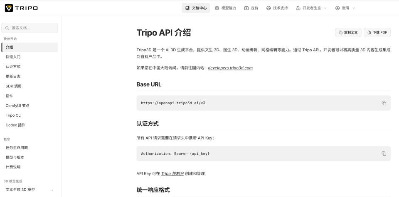This screenshot has width=399, height=197.
Task: Open 技术支持 in top navigation
Action: pos(277,8)
